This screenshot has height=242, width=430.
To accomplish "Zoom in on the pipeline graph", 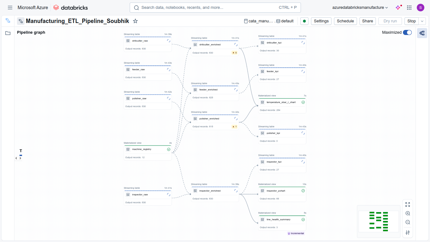I will (407, 213).
